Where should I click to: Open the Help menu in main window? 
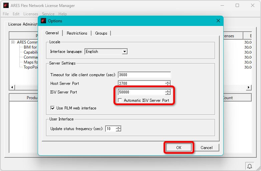(x=62, y=14)
